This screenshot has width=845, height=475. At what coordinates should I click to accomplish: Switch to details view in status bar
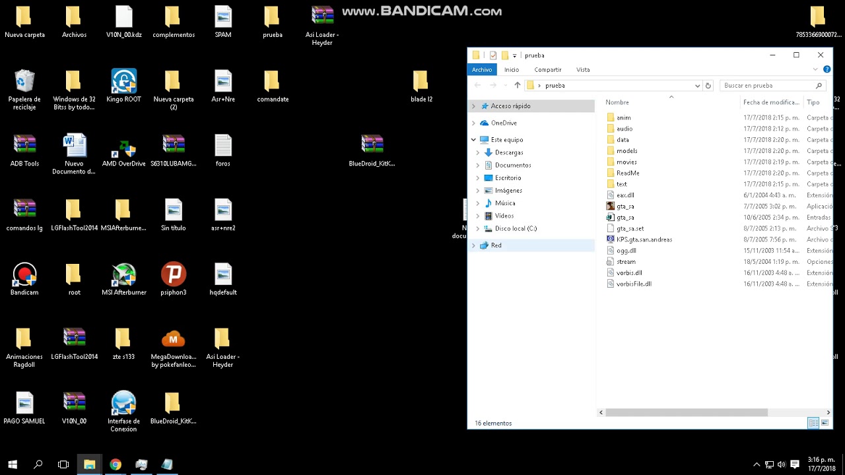pyautogui.click(x=813, y=423)
